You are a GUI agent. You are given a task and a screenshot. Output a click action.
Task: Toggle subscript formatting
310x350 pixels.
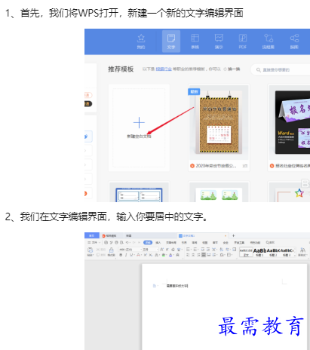[150, 255]
